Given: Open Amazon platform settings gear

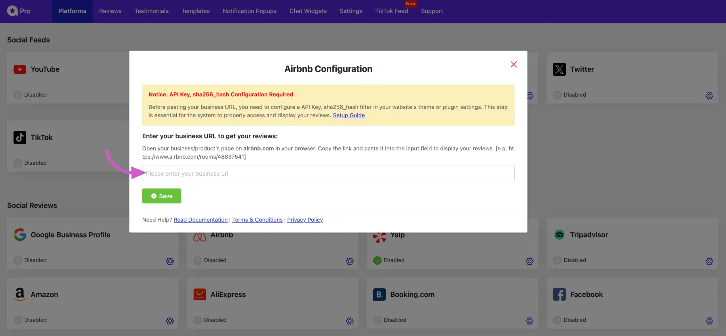Looking at the screenshot, I should click(x=170, y=321).
